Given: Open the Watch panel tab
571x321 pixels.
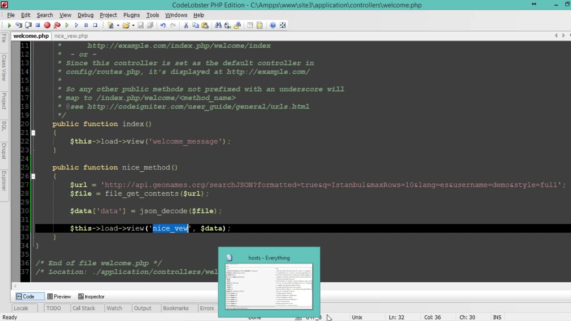Looking at the screenshot, I should coord(114,308).
